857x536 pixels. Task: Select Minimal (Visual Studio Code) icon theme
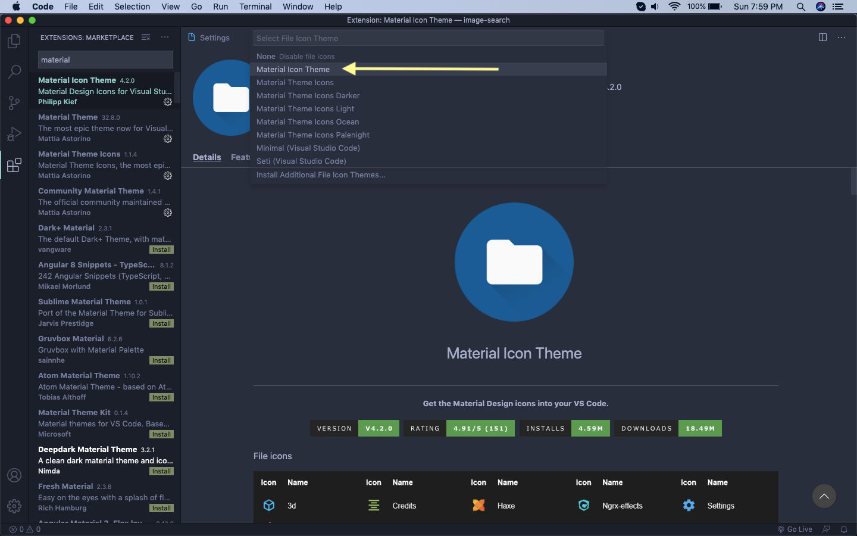point(428,148)
